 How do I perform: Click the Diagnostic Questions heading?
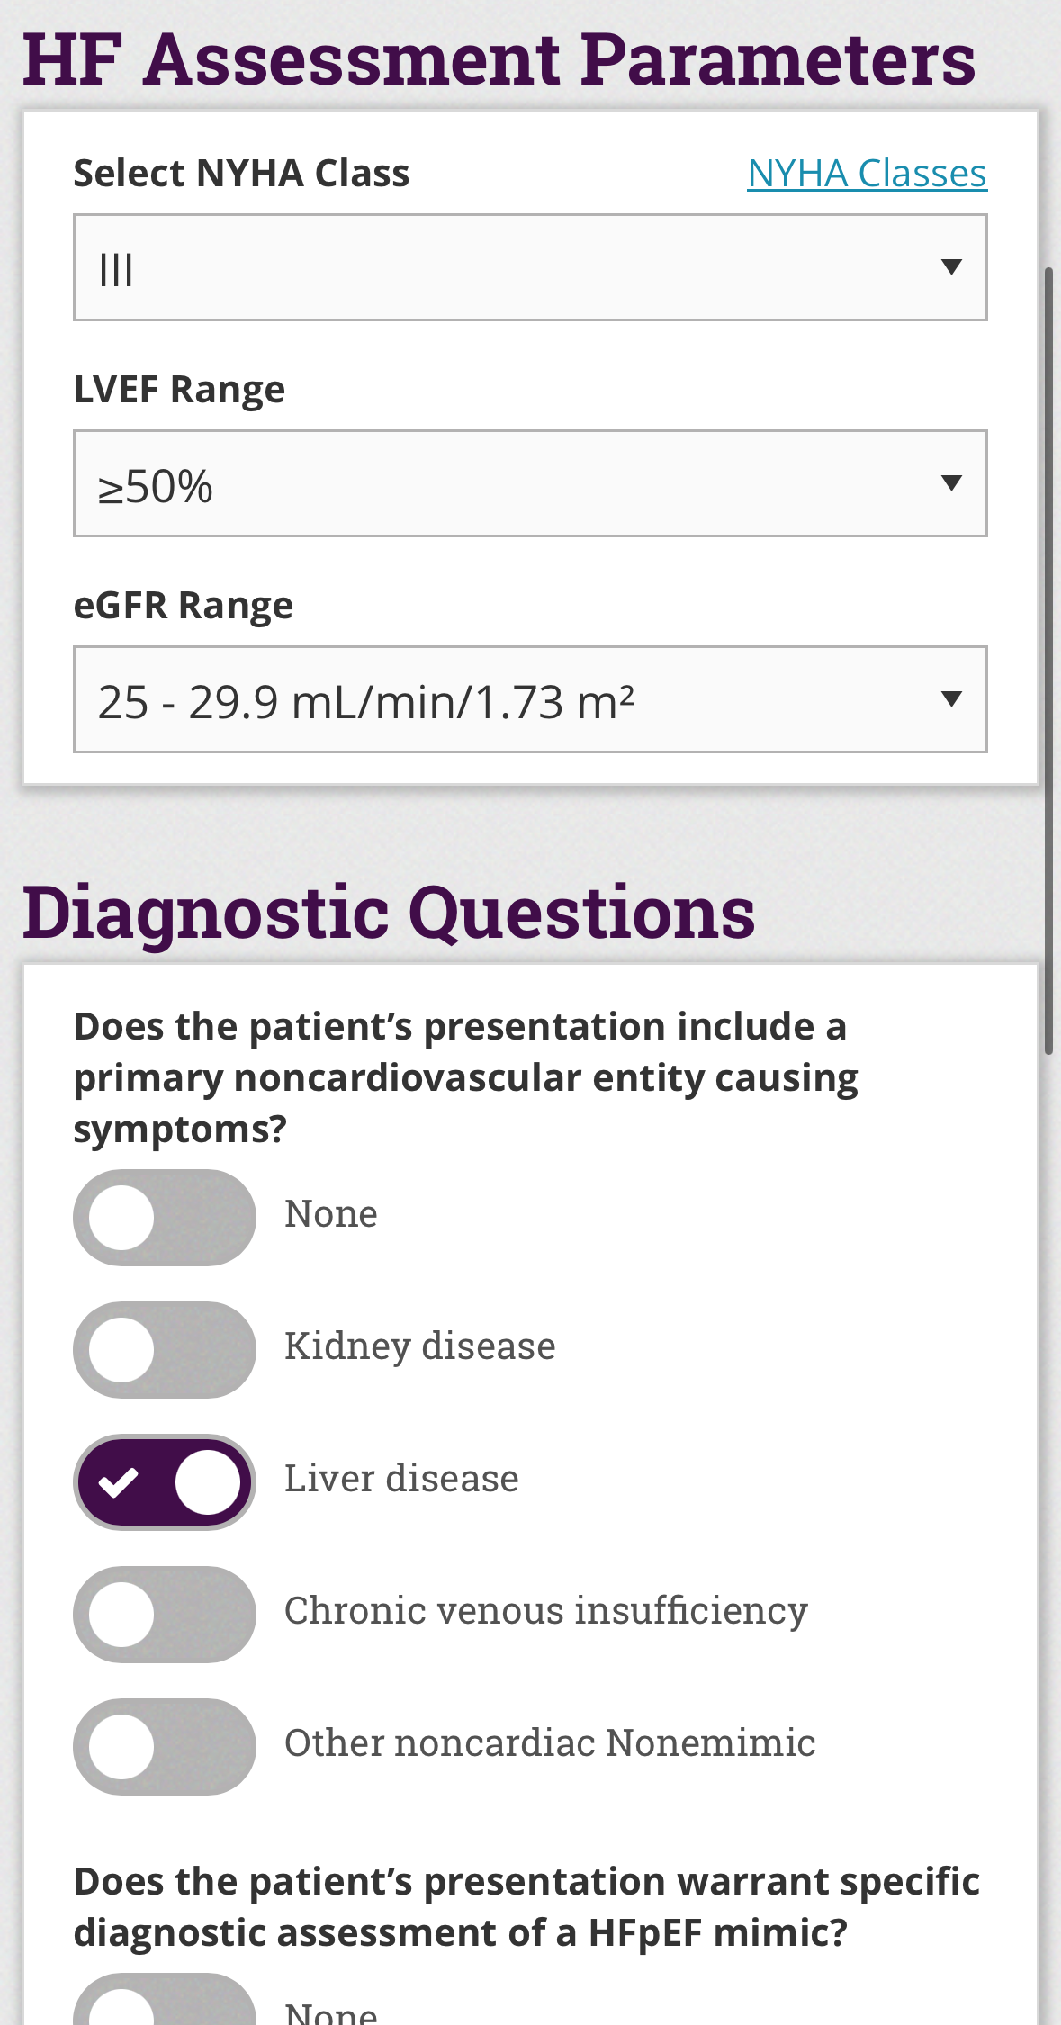pos(389,913)
